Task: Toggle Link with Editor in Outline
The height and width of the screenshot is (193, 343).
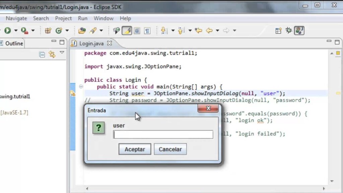Action: coord(52,54)
